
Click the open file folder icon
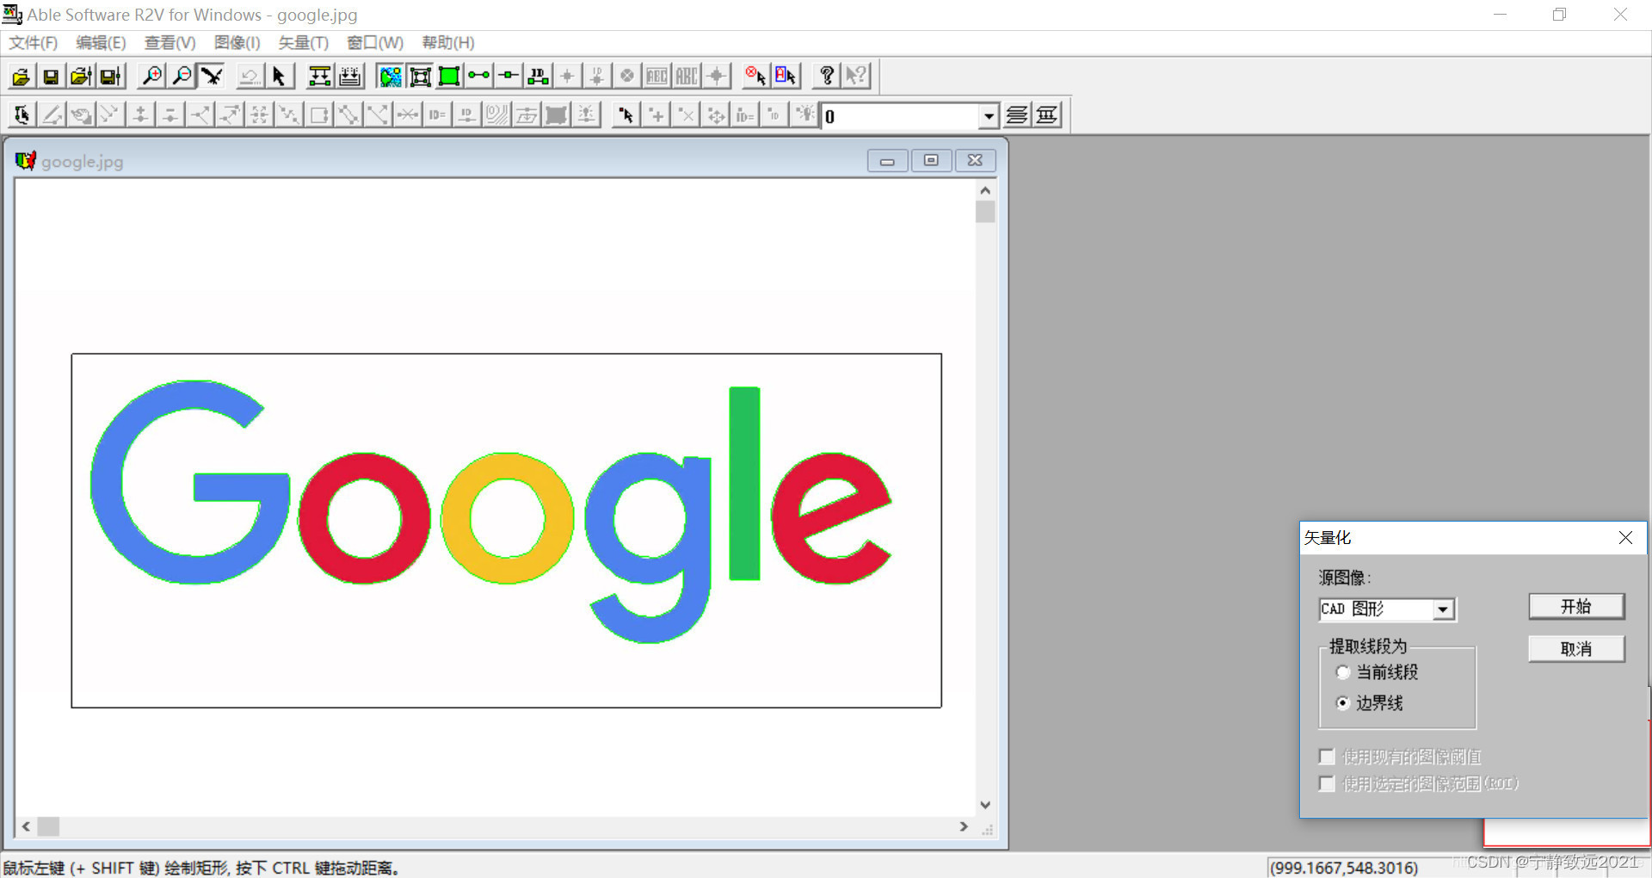click(22, 77)
